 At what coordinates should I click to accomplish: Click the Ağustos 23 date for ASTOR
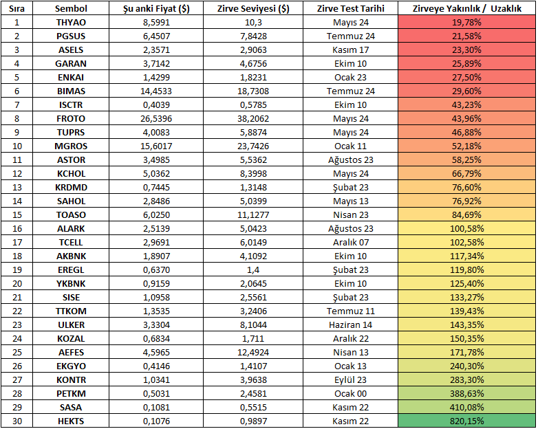click(x=351, y=159)
